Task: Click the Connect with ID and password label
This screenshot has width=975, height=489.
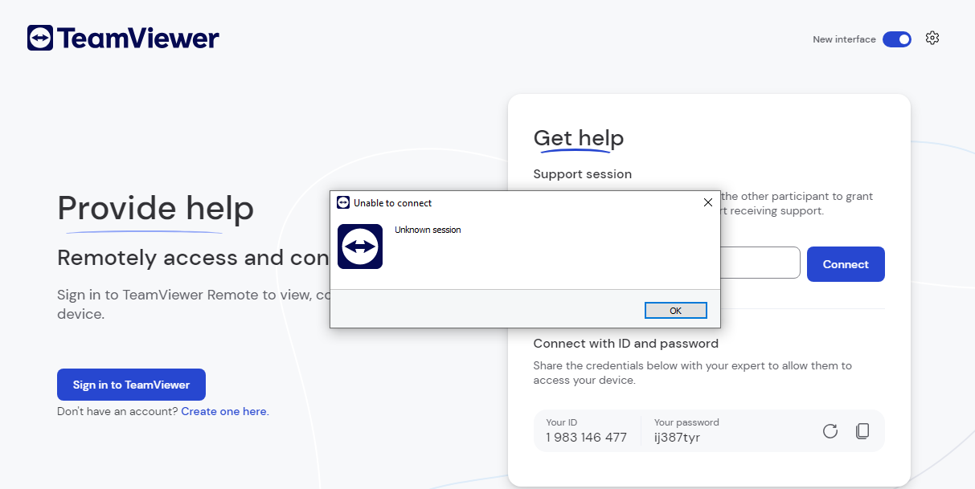Action: 626,344
